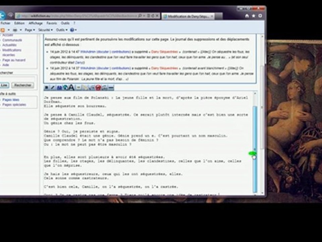Viewport: 322px width, 242px height.
Task: Click the Communauté sidebar link
Action: (x=12, y=40)
